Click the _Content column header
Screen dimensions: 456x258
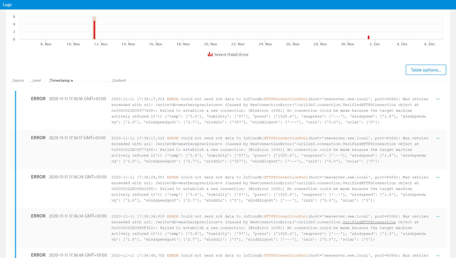click(118, 80)
